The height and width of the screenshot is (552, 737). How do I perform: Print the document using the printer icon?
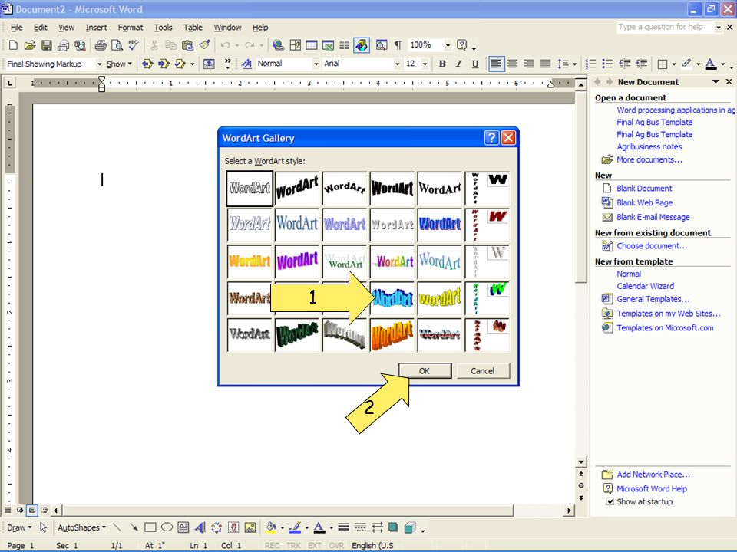(101, 45)
